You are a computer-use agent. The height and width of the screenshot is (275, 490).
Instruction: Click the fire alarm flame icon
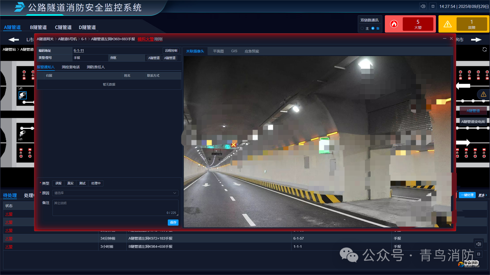pos(394,24)
